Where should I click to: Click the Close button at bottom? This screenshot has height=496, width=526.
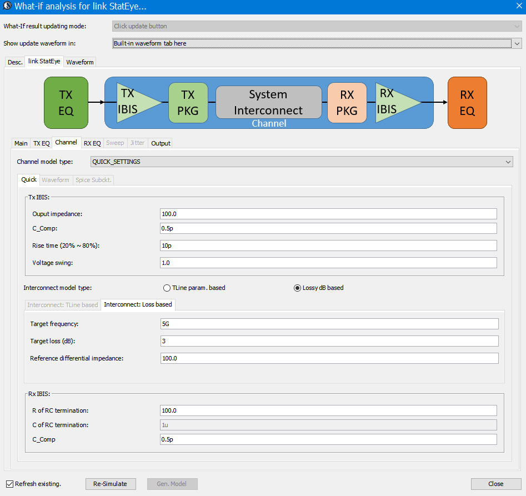[495, 484]
